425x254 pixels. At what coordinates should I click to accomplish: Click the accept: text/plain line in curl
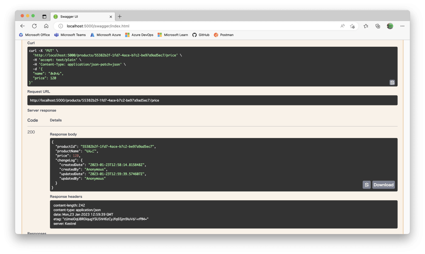point(57,60)
